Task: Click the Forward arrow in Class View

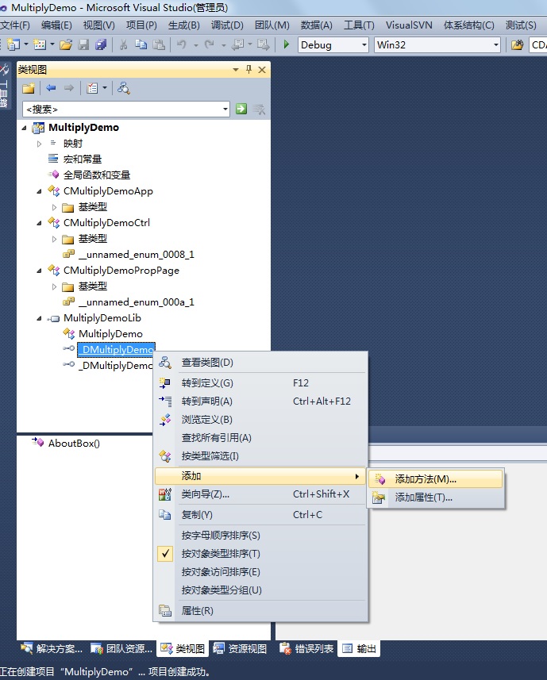Action: pos(69,88)
